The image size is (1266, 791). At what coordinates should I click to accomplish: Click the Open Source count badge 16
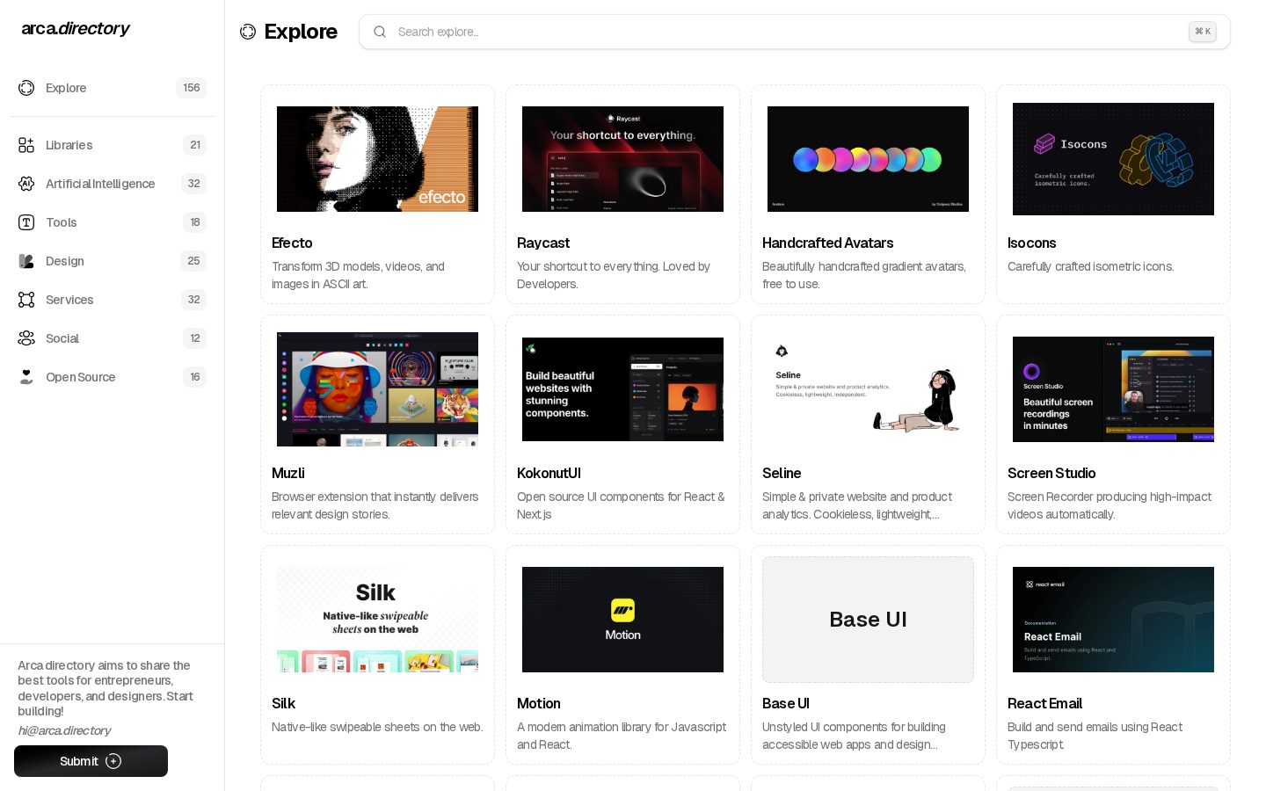[x=194, y=377]
